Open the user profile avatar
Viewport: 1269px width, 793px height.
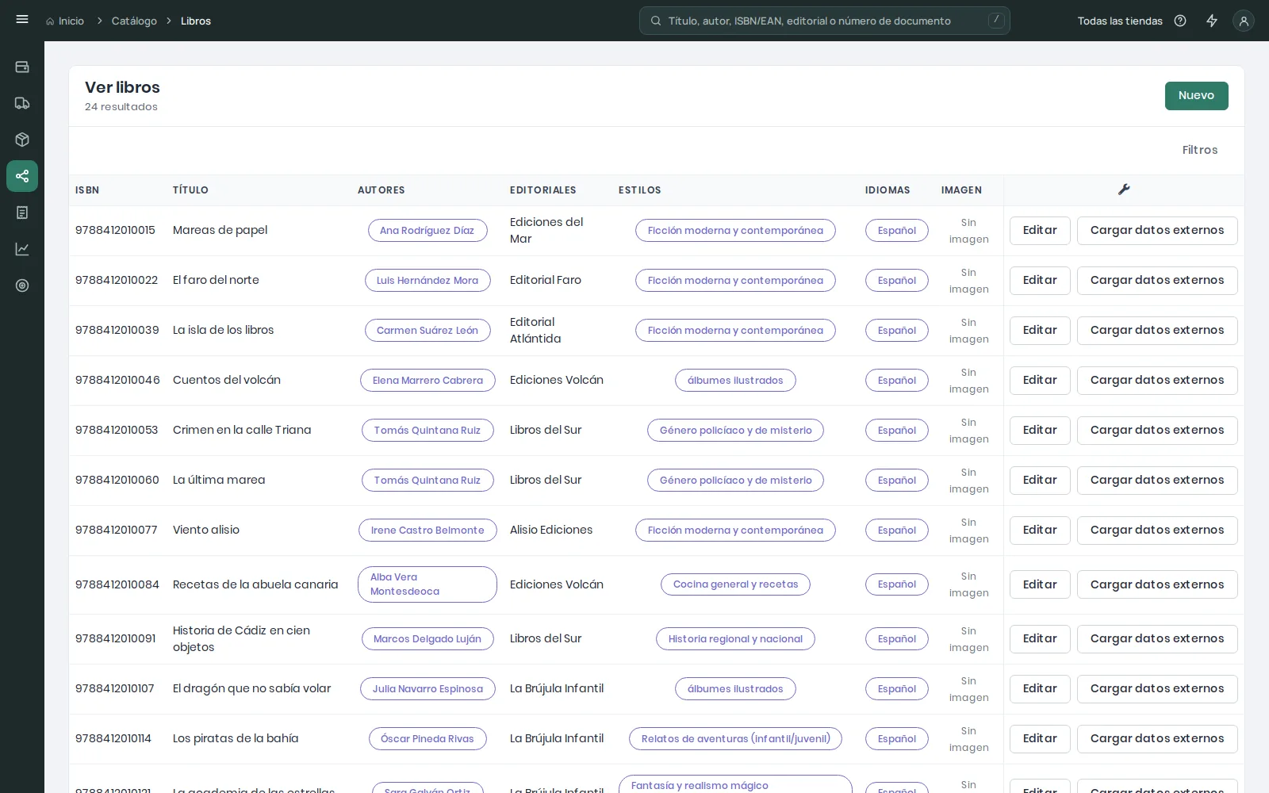(1244, 21)
